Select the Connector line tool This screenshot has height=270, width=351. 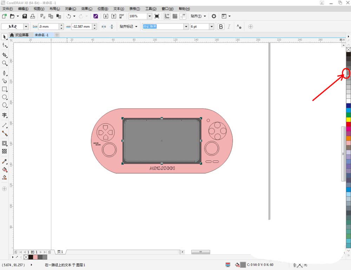[x=5, y=133]
